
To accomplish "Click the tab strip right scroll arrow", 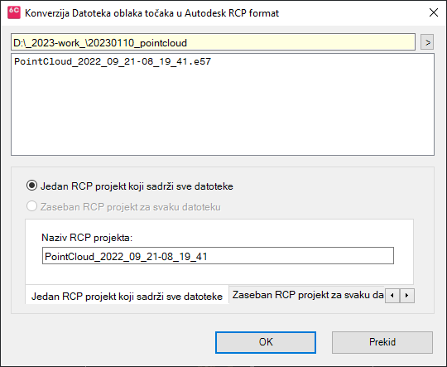I will click(407, 296).
